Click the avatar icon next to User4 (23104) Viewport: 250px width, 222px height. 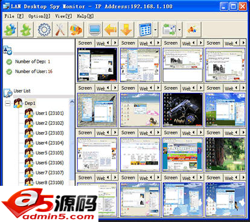(x=29, y=143)
